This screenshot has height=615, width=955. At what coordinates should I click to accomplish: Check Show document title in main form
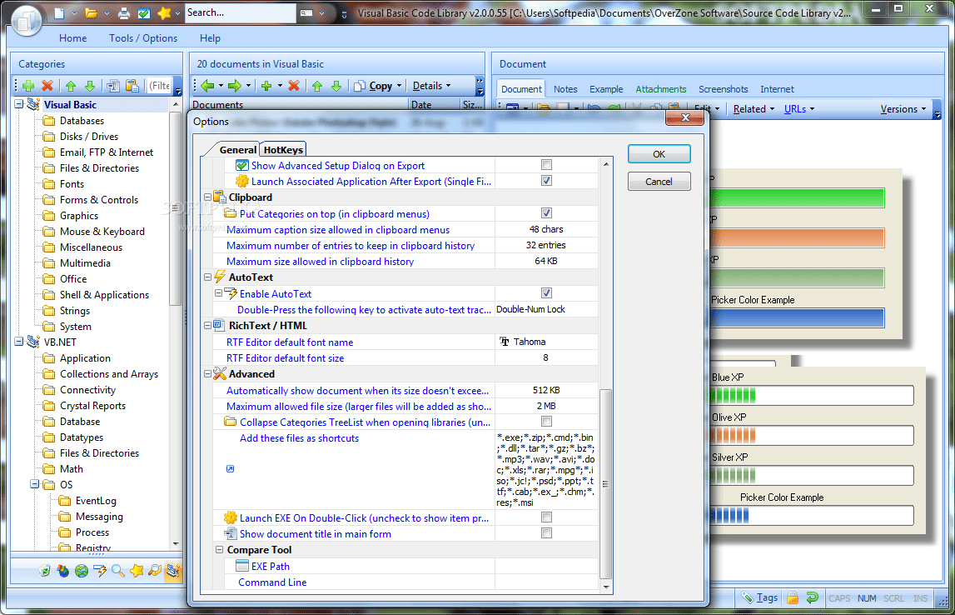click(546, 532)
